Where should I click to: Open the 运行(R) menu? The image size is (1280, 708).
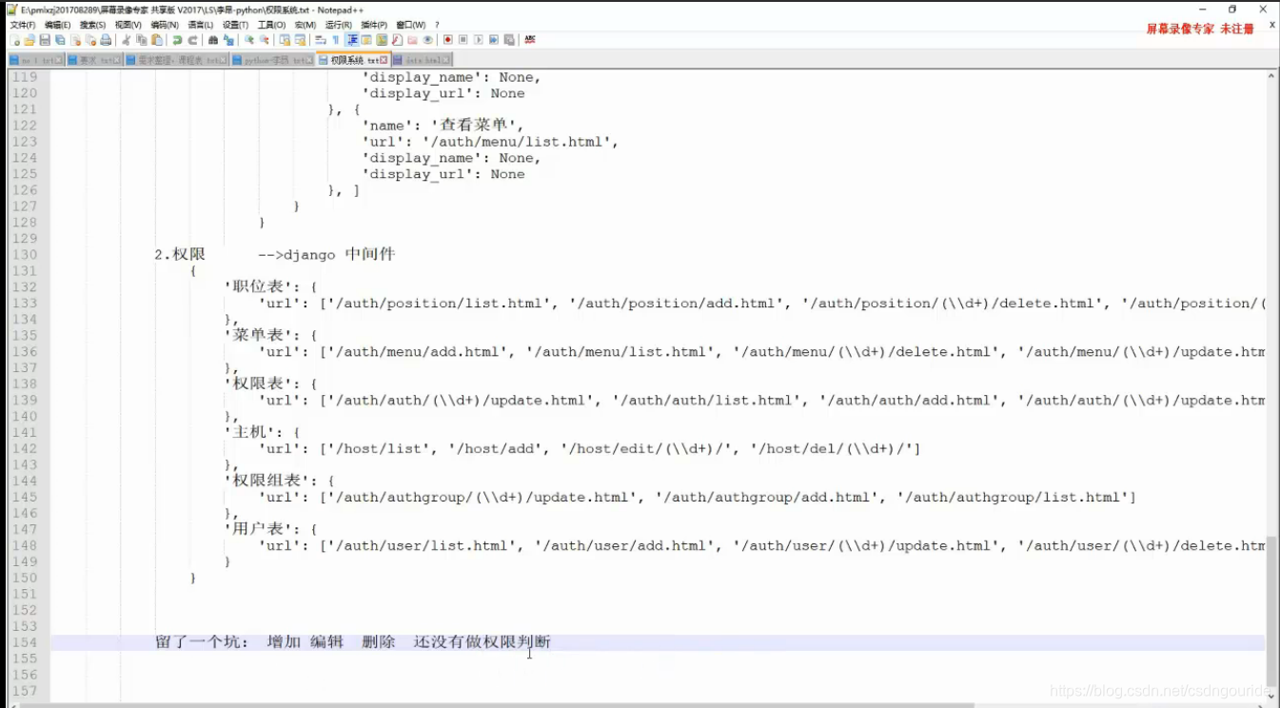pos(338,25)
